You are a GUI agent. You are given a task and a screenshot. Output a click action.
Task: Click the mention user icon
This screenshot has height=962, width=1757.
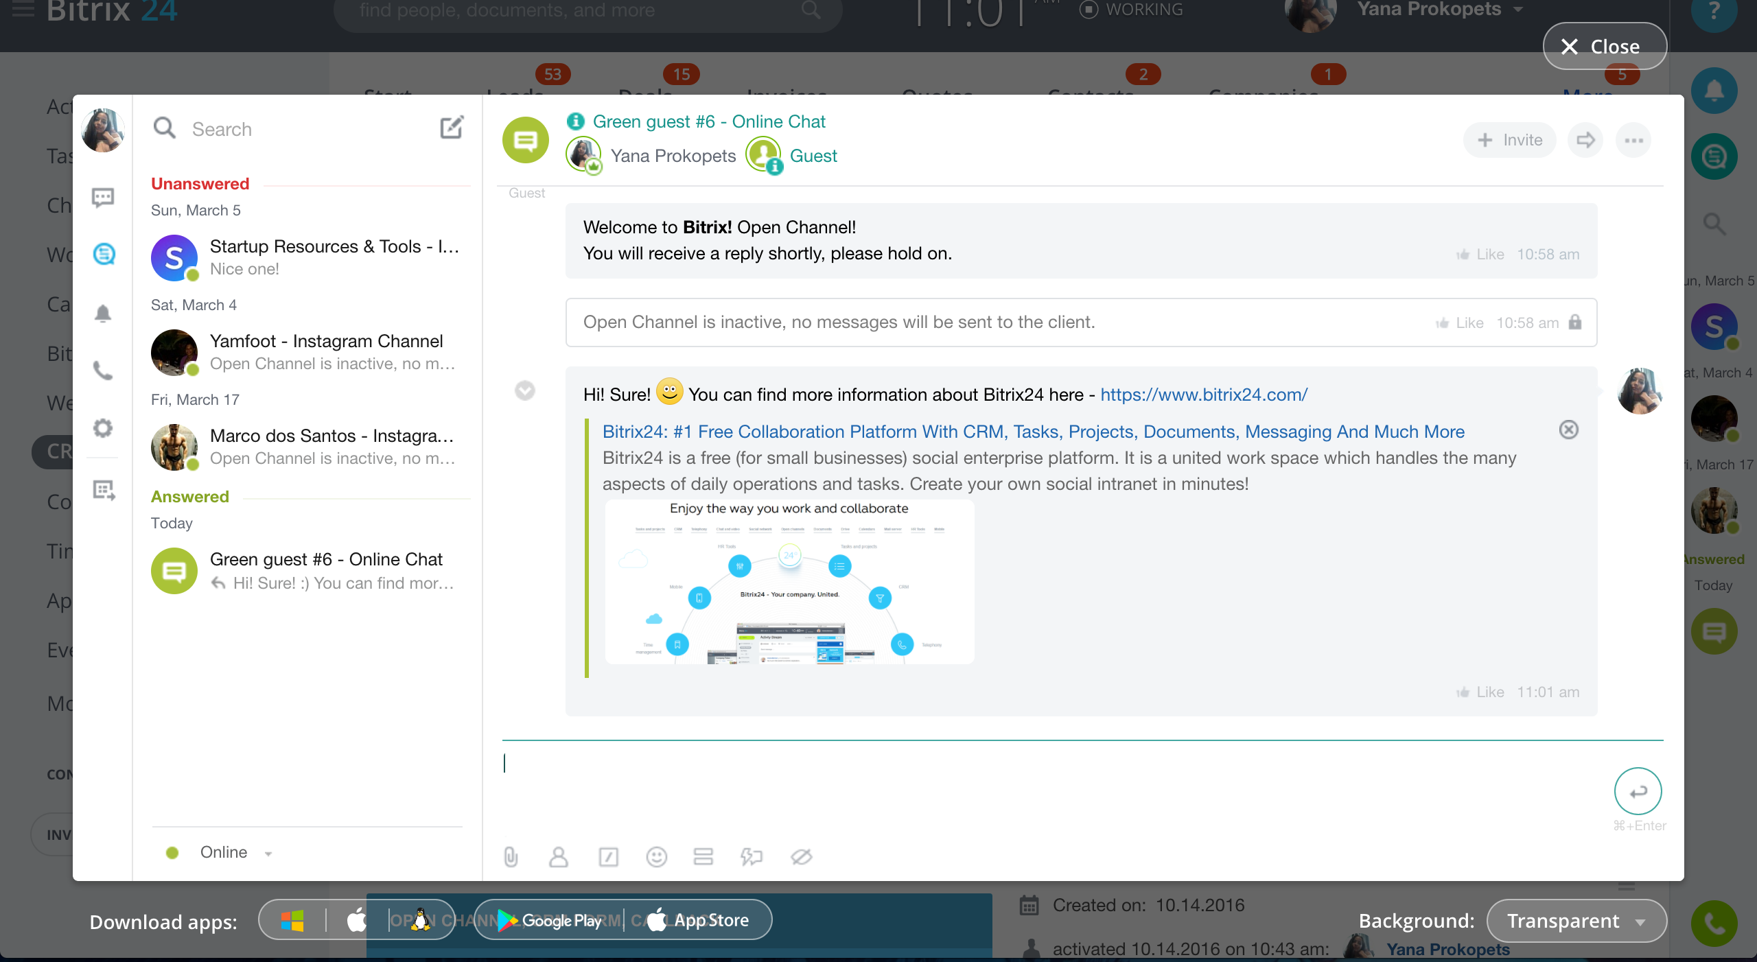point(559,856)
